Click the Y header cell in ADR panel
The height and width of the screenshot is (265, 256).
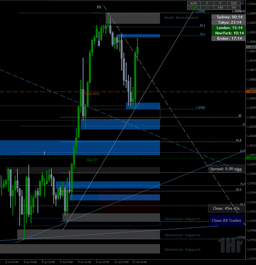point(220,3)
